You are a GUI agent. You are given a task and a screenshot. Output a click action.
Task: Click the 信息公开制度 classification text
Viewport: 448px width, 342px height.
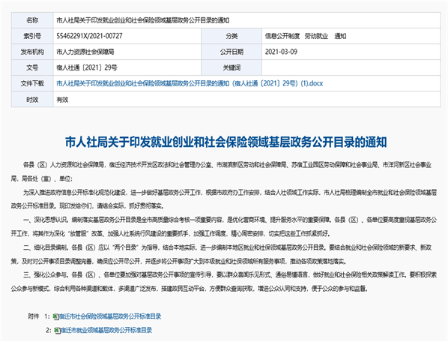coord(282,36)
